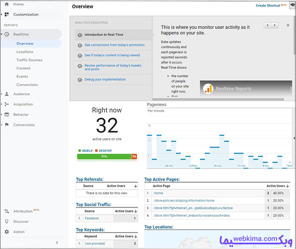
Task: Sort Top Keywords Active Users arrow
Action: point(136,236)
